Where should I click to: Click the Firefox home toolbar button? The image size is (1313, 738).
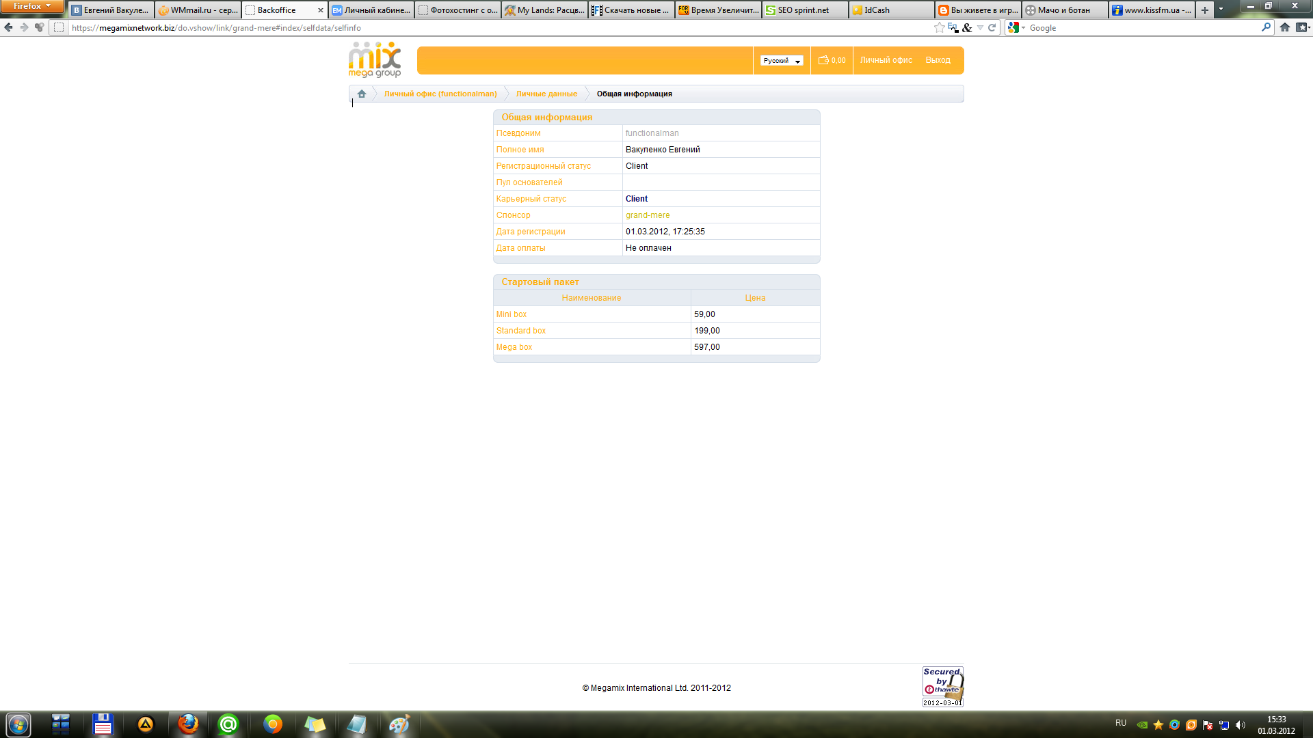[1285, 28]
